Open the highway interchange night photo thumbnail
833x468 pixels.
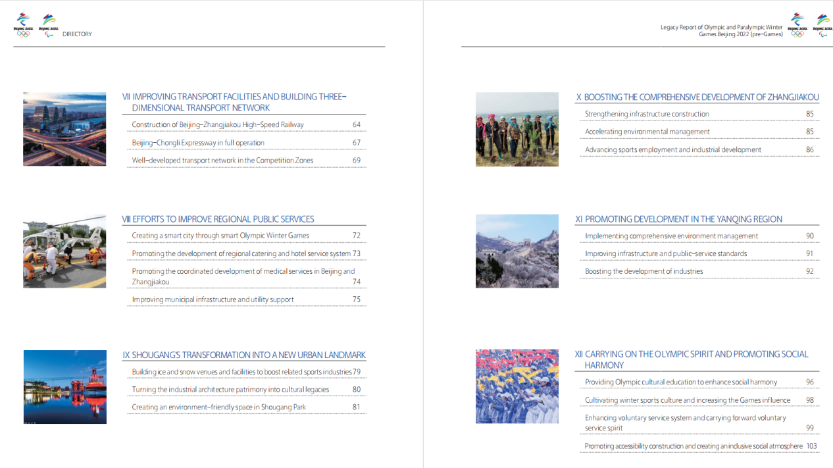click(x=64, y=129)
